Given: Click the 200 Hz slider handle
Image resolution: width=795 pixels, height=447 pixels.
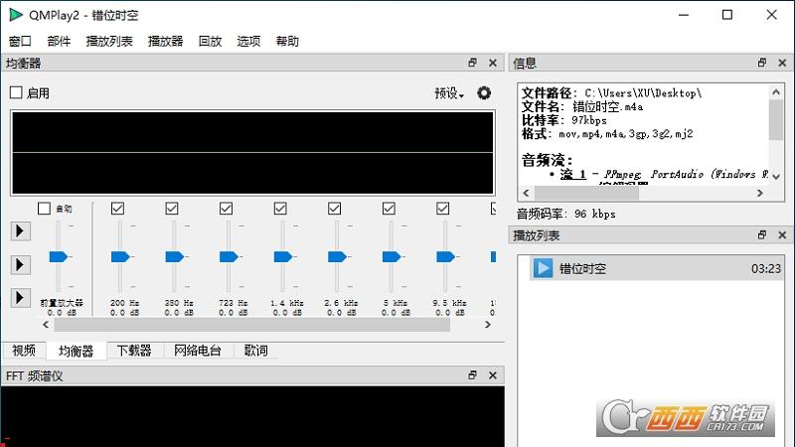Looking at the screenshot, I should (120, 257).
